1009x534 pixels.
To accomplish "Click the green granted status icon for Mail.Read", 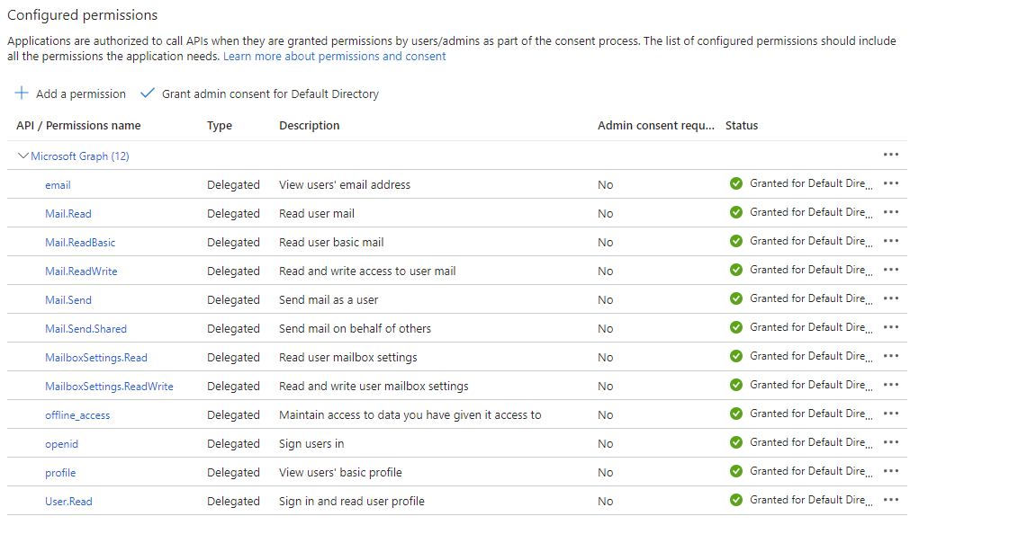I will tap(736, 213).
